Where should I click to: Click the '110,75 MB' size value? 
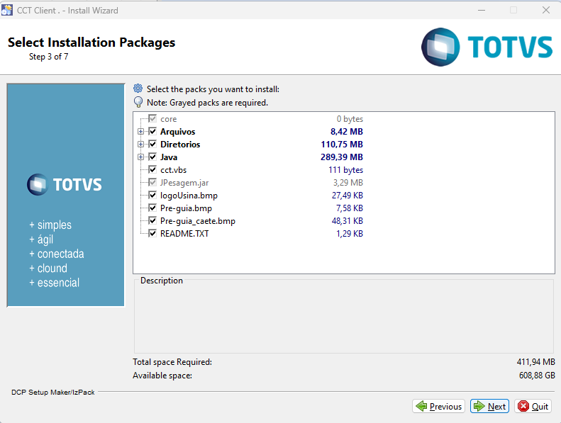pyautogui.click(x=342, y=144)
